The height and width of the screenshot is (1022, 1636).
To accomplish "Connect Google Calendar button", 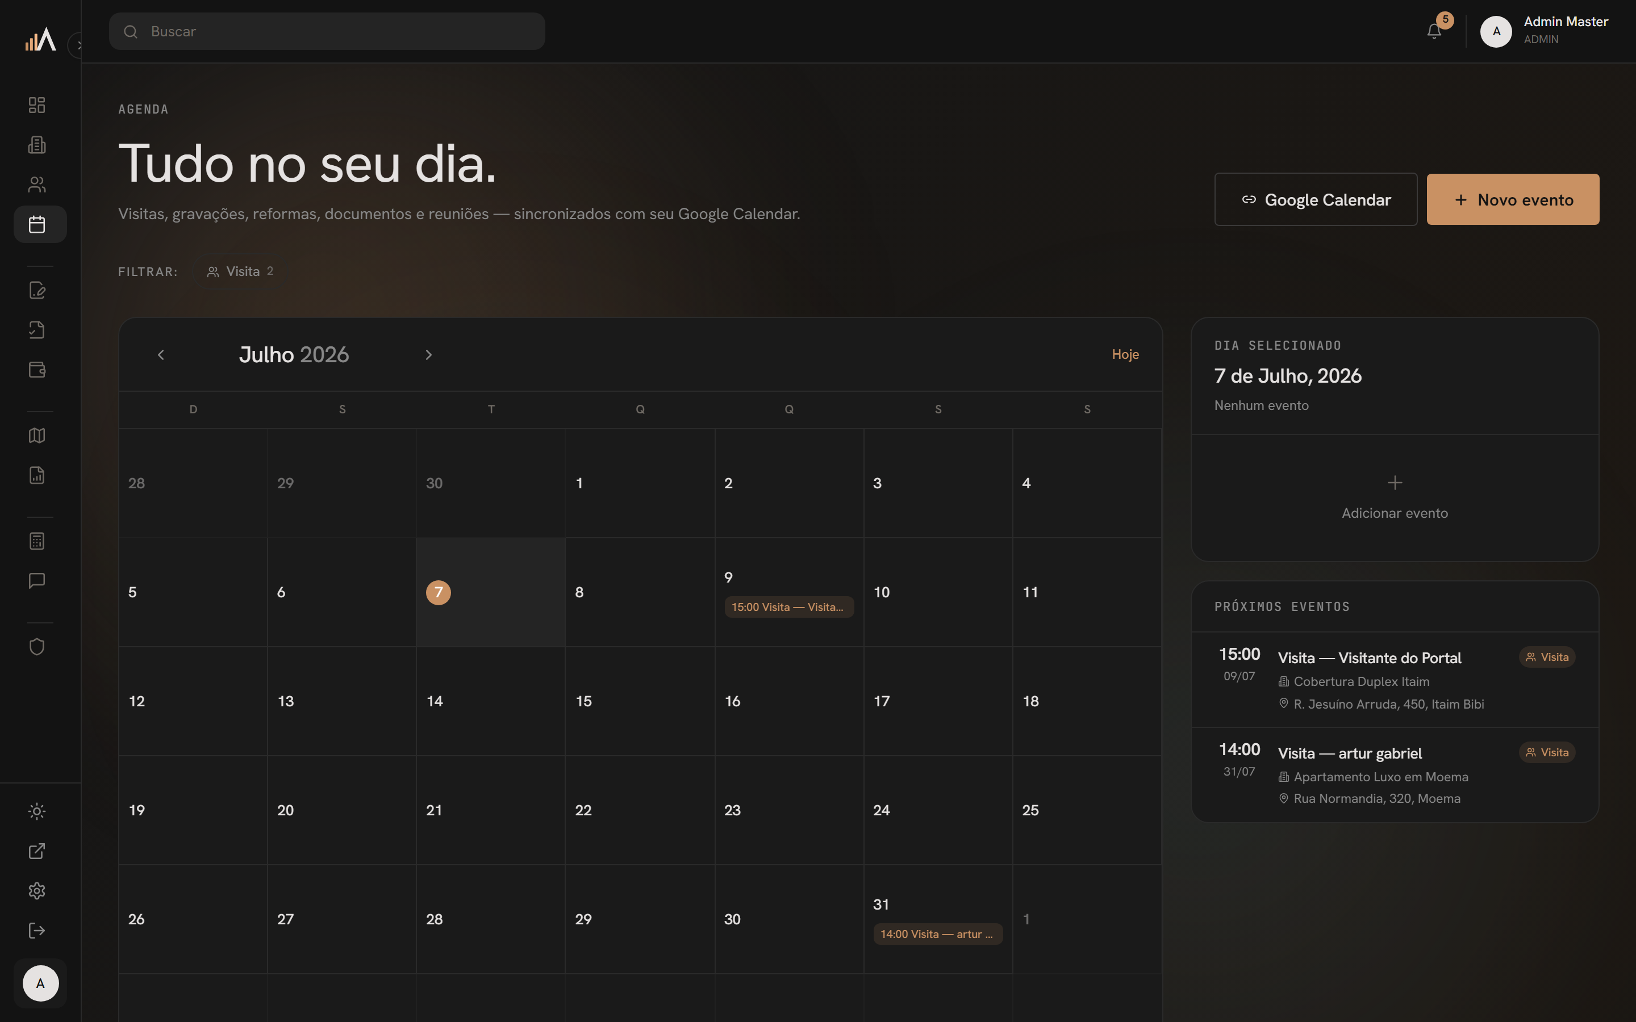I will coord(1316,199).
